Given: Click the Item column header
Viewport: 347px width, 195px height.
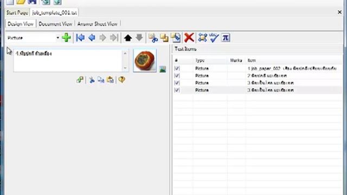Looking at the screenshot, I should (x=252, y=60).
